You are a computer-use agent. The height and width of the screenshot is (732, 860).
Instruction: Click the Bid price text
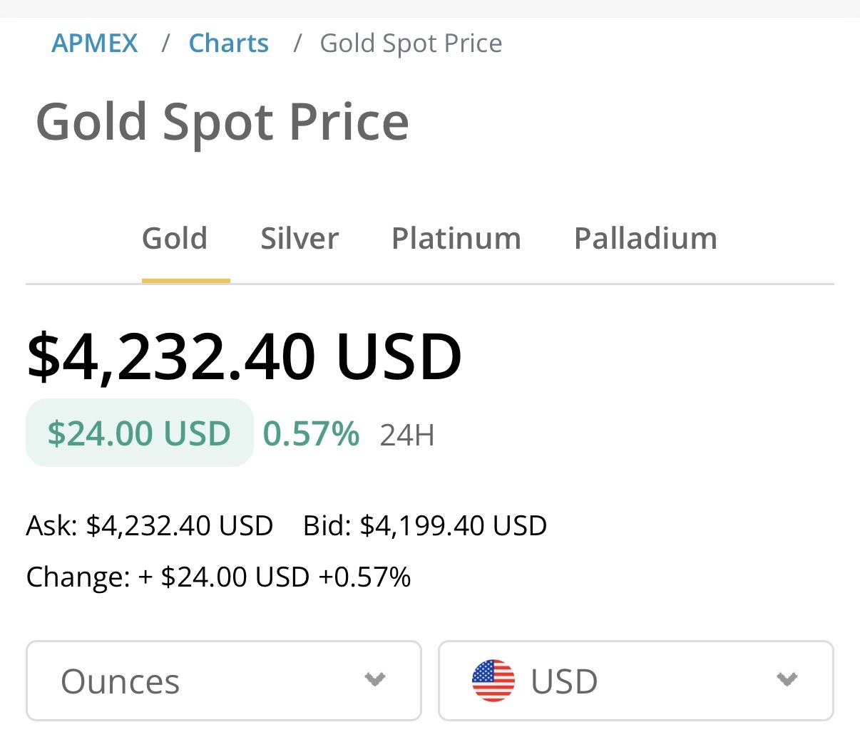click(425, 526)
